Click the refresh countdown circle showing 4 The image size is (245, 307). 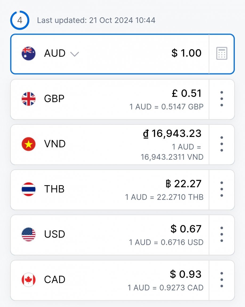(x=20, y=20)
